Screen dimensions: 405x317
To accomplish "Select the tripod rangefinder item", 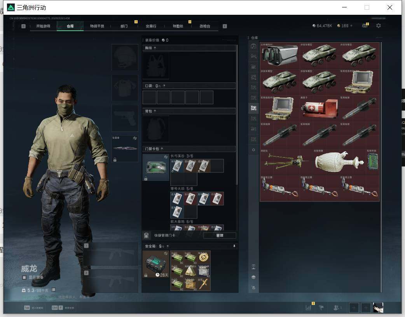I will pos(286,161).
